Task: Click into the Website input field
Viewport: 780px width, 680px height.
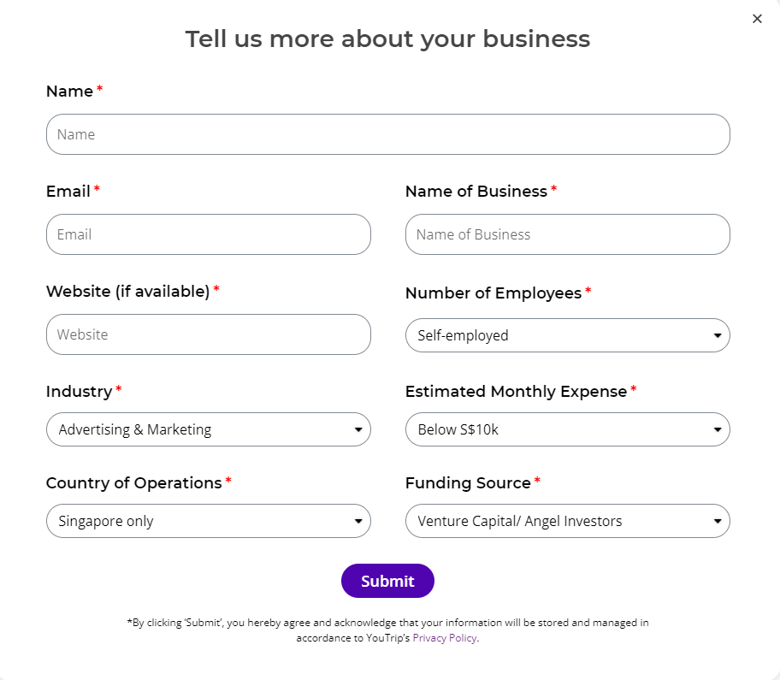Action: (208, 334)
